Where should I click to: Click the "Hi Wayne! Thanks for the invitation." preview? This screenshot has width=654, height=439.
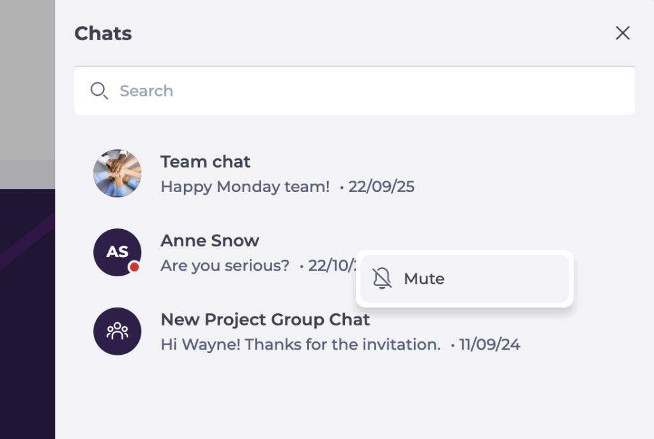[x=301, y=345]
